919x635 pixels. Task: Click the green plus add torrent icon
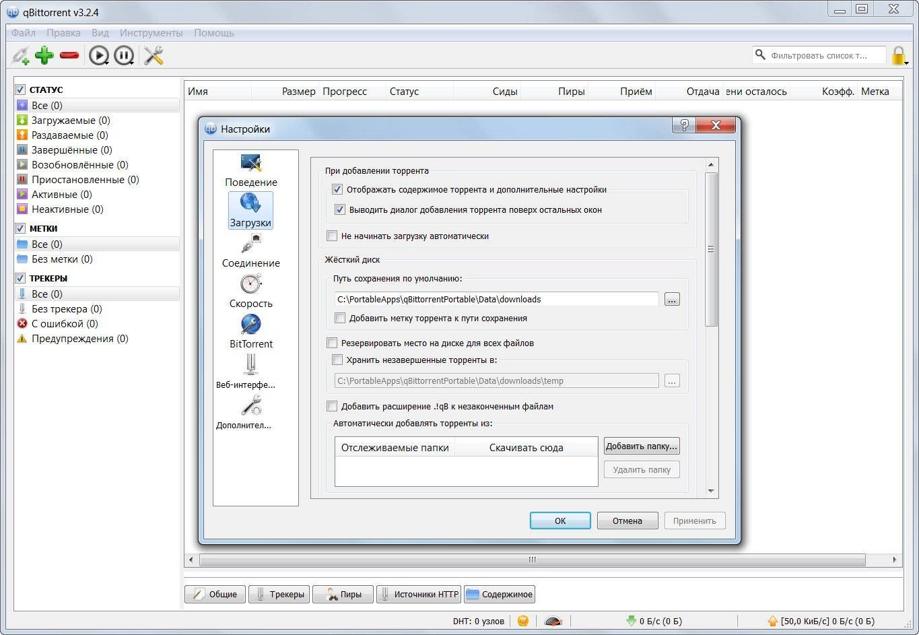[44, 55]
